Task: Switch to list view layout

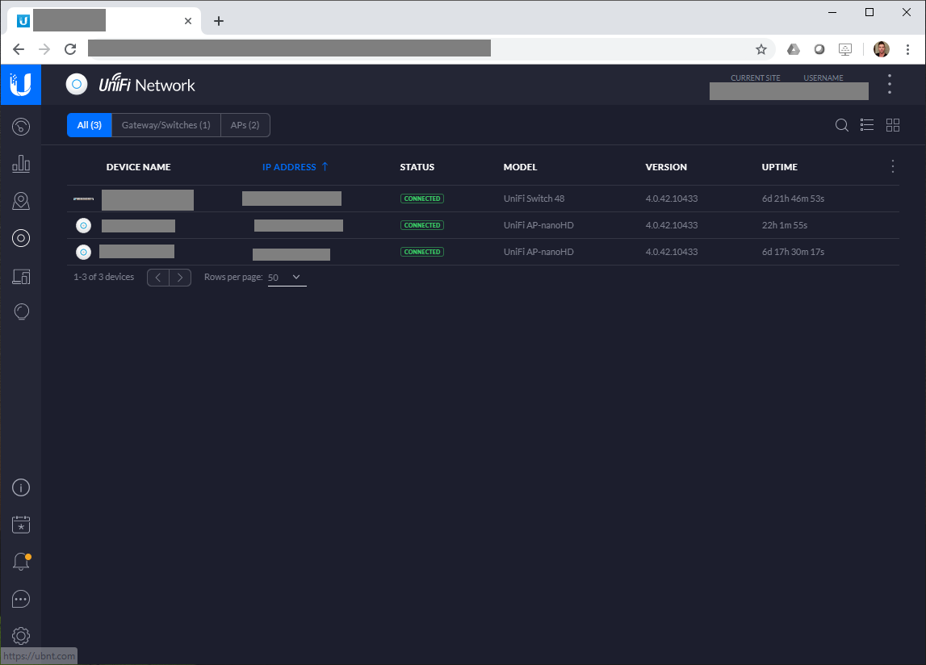Action: coord(867,124)
